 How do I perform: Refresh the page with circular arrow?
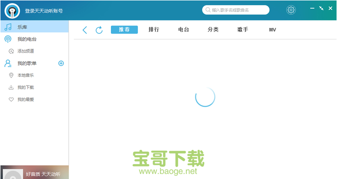coord(99,30)
